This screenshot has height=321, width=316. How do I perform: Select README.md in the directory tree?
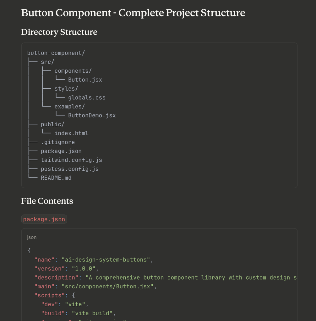(x=56, y=178)
